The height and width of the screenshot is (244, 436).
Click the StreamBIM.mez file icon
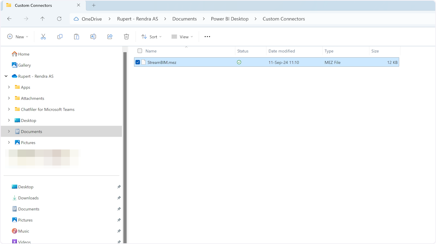144,62
